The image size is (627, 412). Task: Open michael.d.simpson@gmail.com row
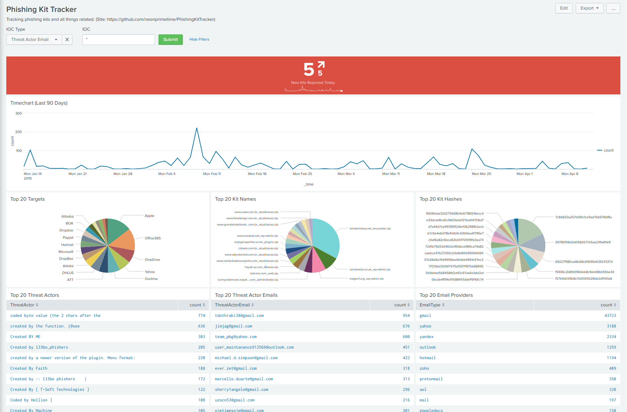tap(313, 358)
